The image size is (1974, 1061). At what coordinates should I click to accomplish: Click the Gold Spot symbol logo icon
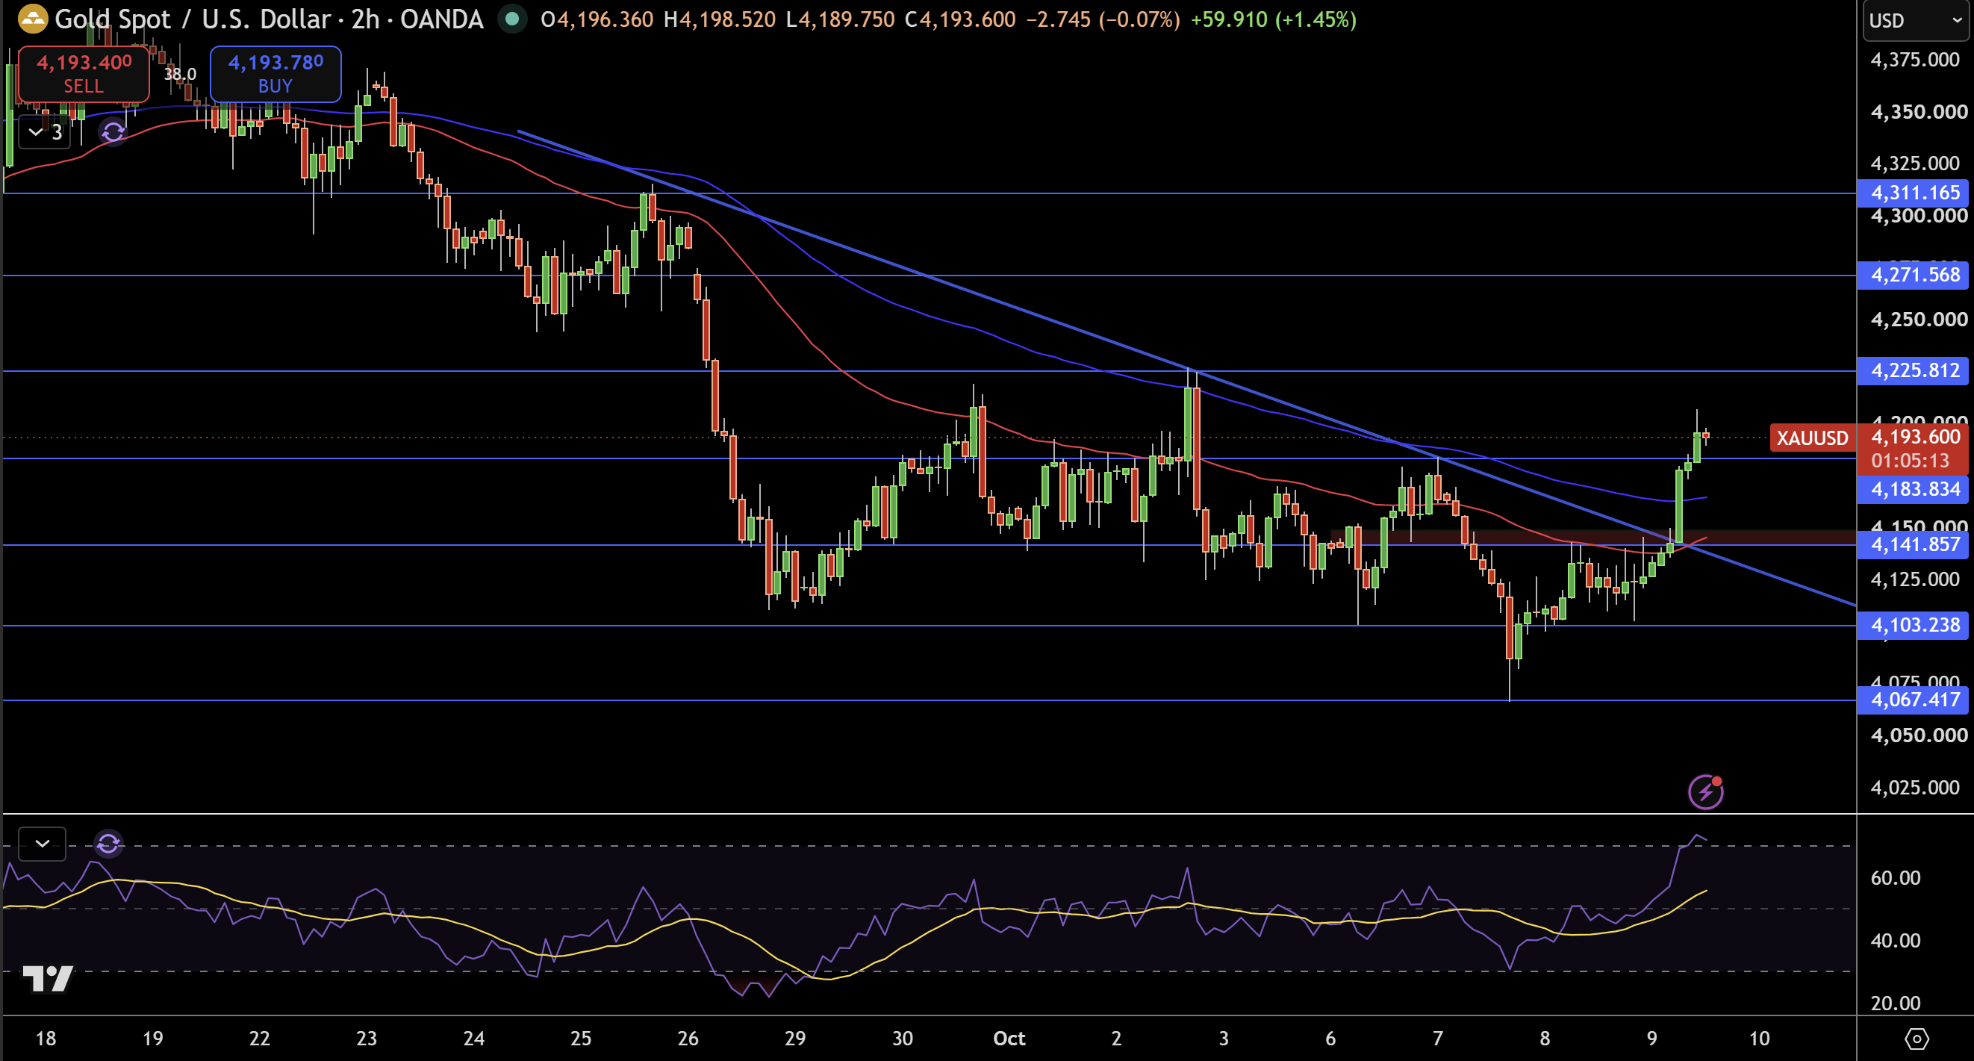coord(32,19)
